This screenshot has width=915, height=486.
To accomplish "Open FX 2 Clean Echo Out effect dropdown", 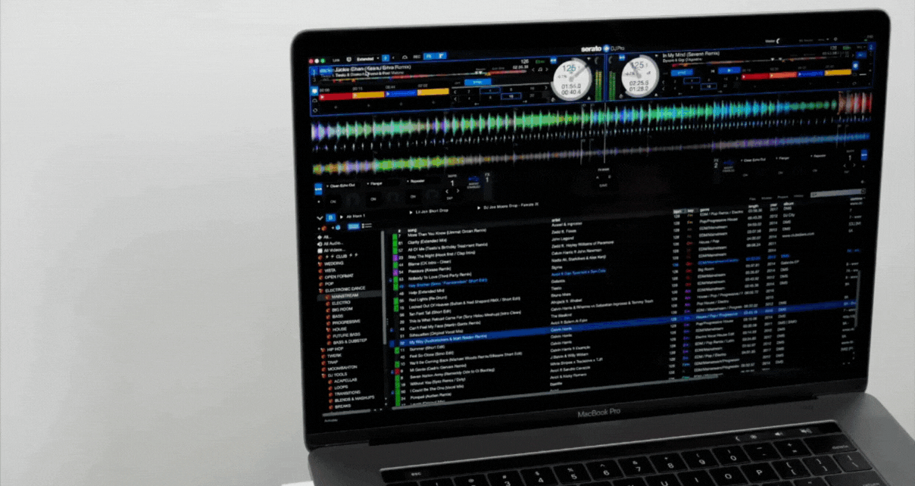I will tap(753, 160).
